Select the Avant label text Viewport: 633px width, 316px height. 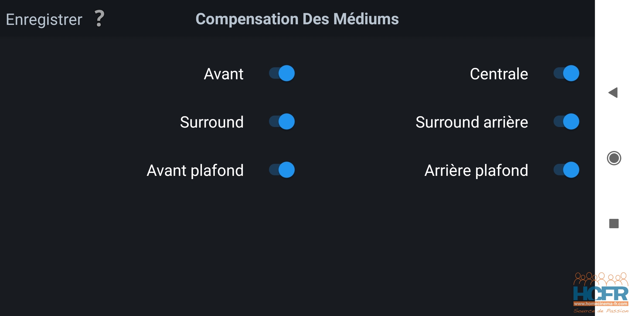tap(224, 74)
